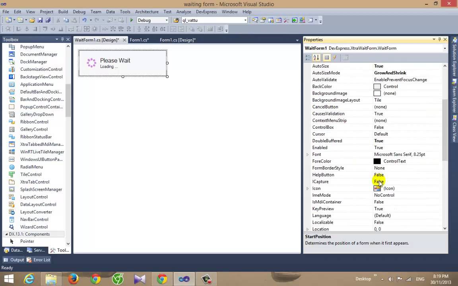The width and height of the screenshot is (458, 286).
Task: Click the BackColor Control color swatch
Action: point(377,86)
